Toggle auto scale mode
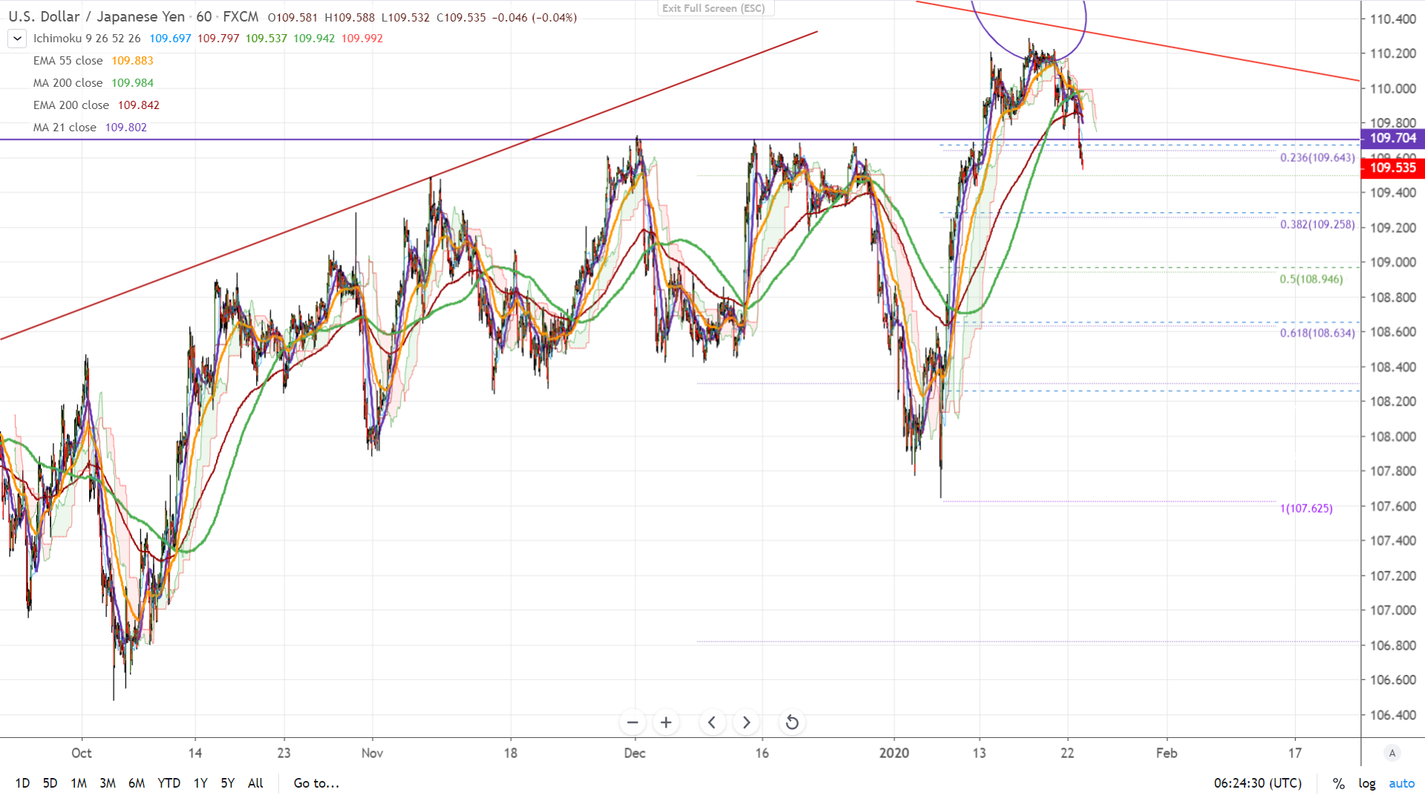 tap(1401, 783)
